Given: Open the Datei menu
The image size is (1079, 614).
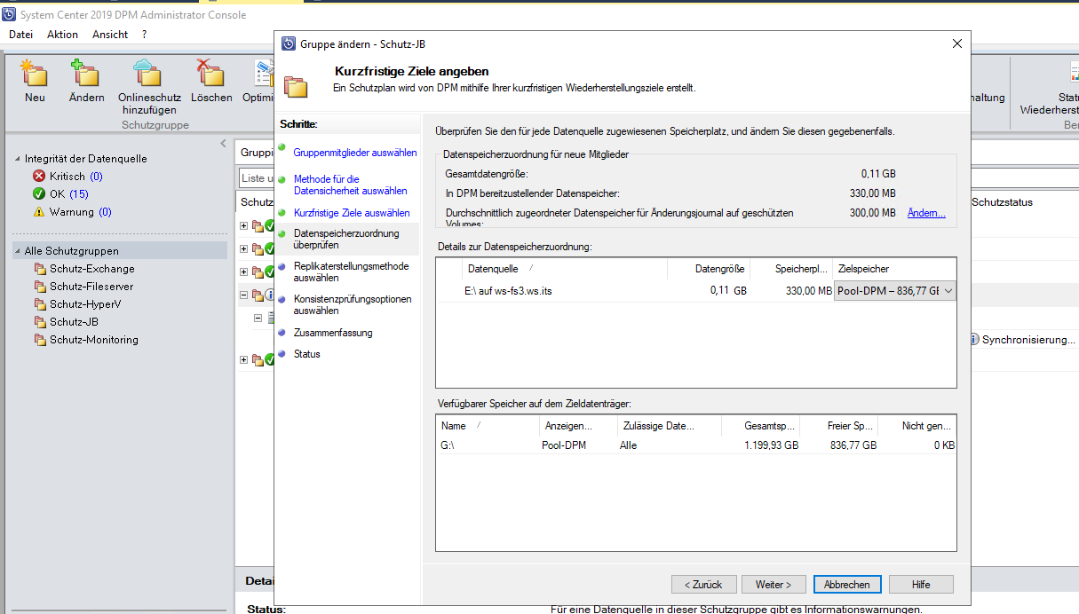Looking at the screenshot, I should pyautogui.click(x=20, y=35).
